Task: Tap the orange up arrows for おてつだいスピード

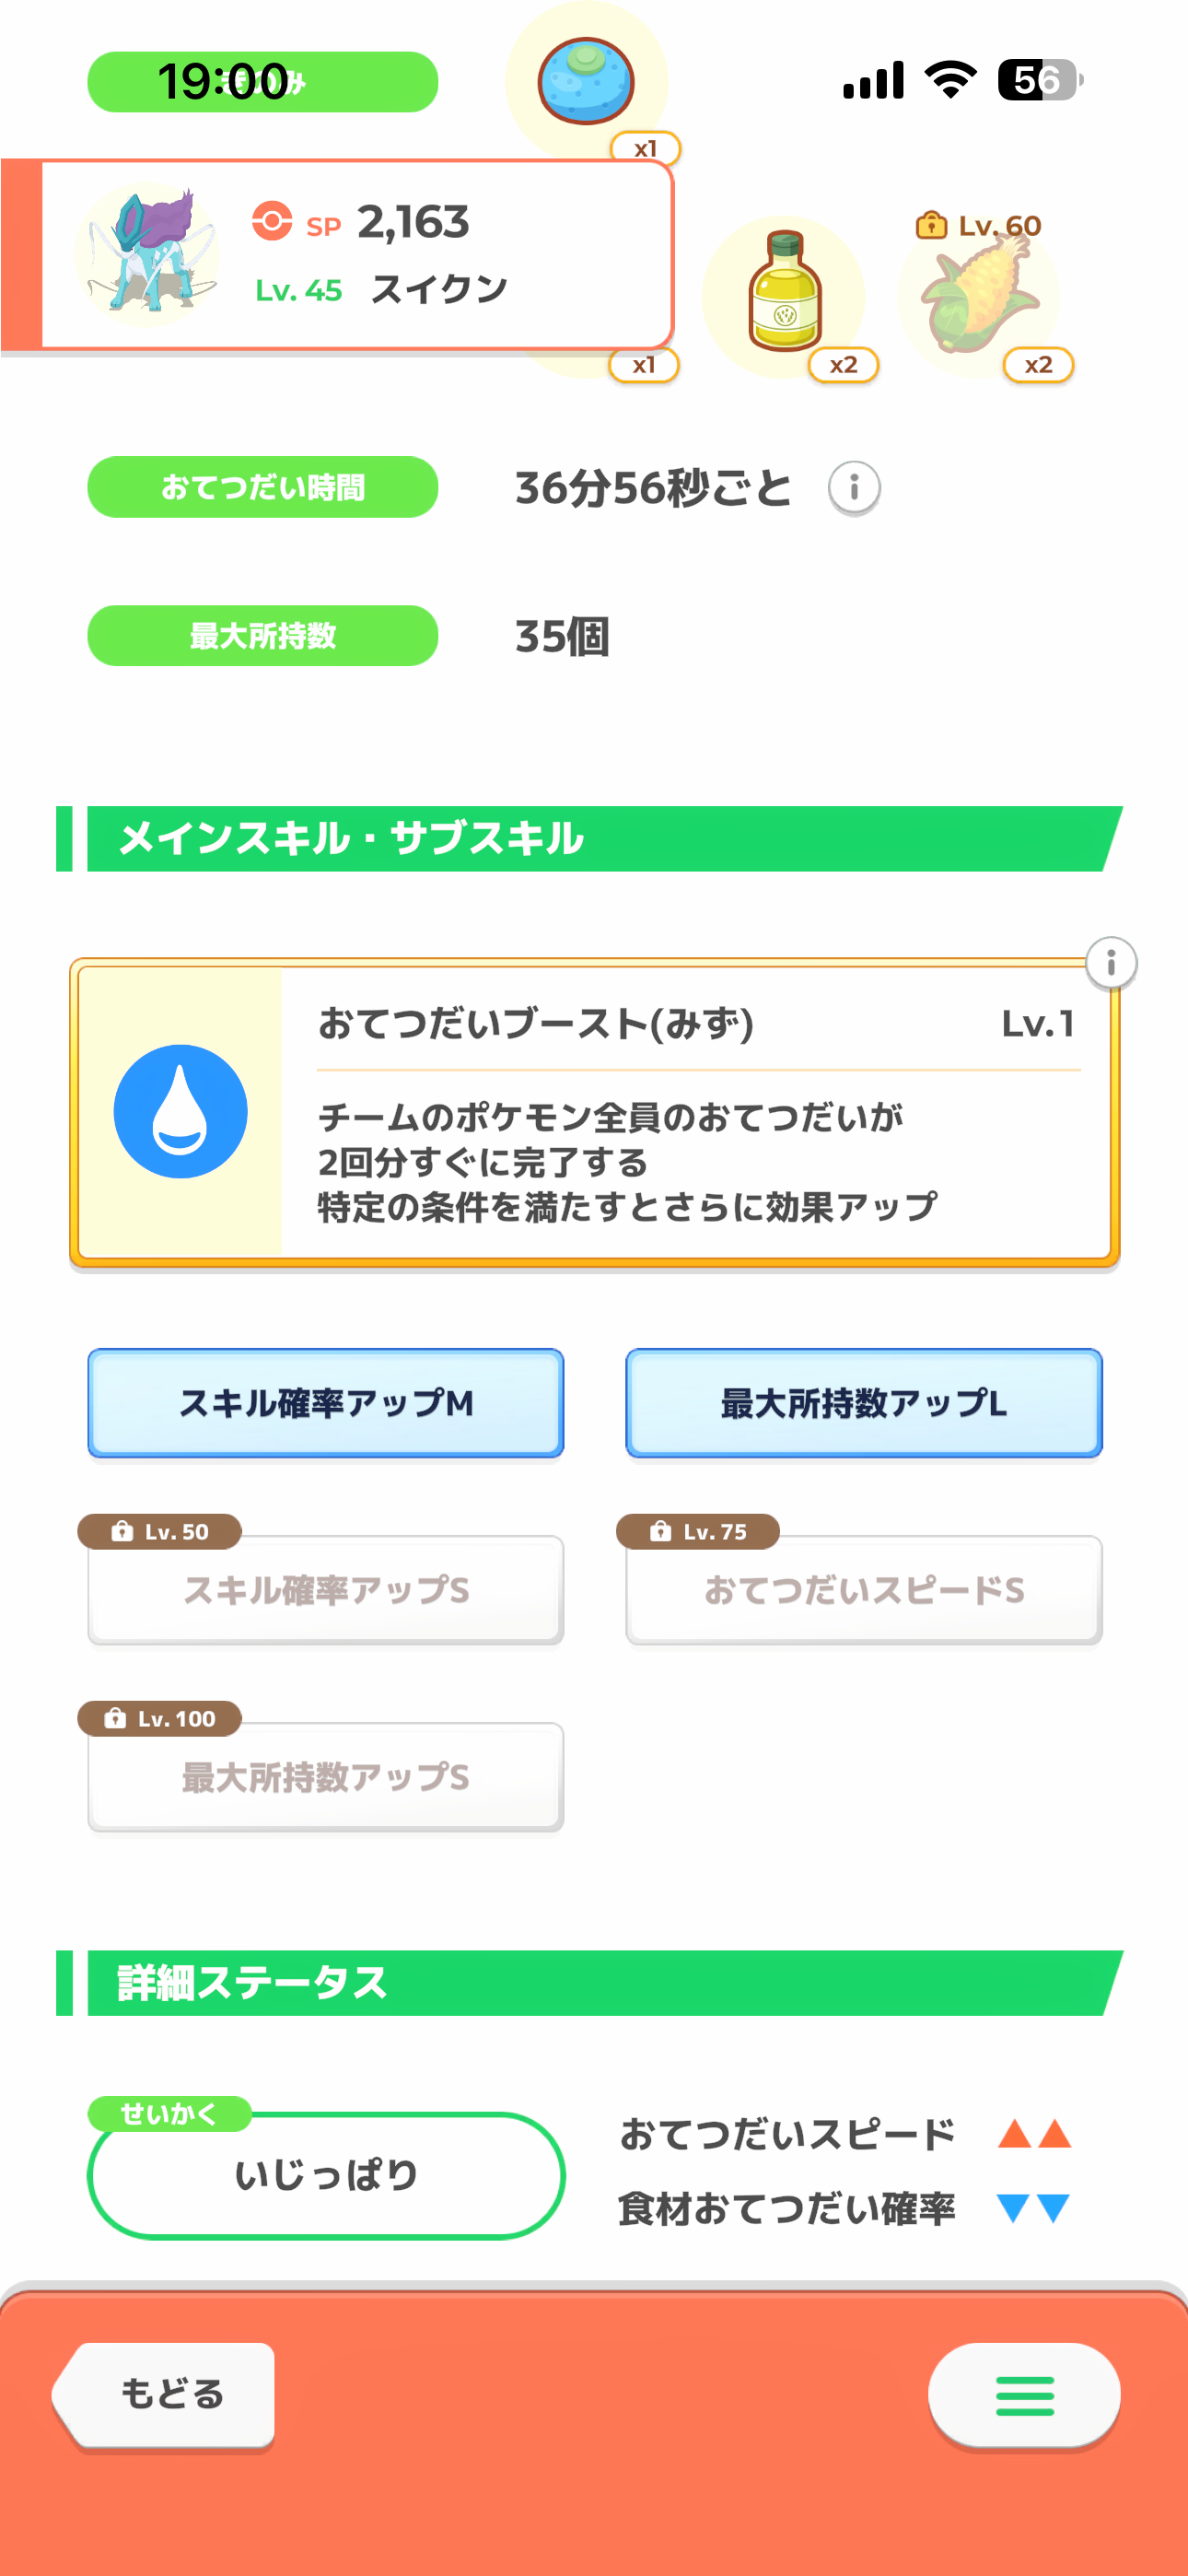Action: click(1034, 2134)
